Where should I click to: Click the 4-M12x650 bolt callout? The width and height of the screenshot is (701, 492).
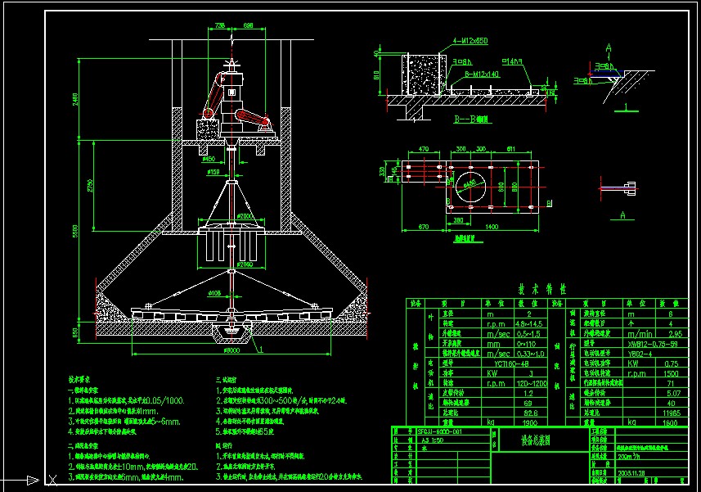[470, 40]
